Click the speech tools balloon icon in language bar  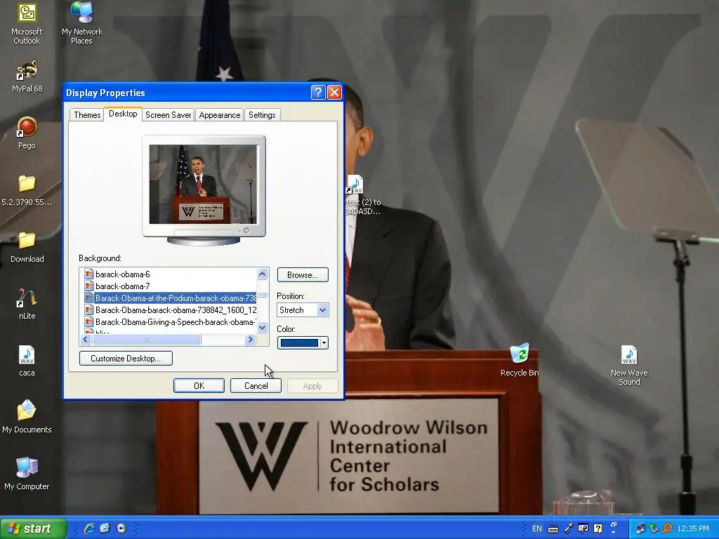583,528
